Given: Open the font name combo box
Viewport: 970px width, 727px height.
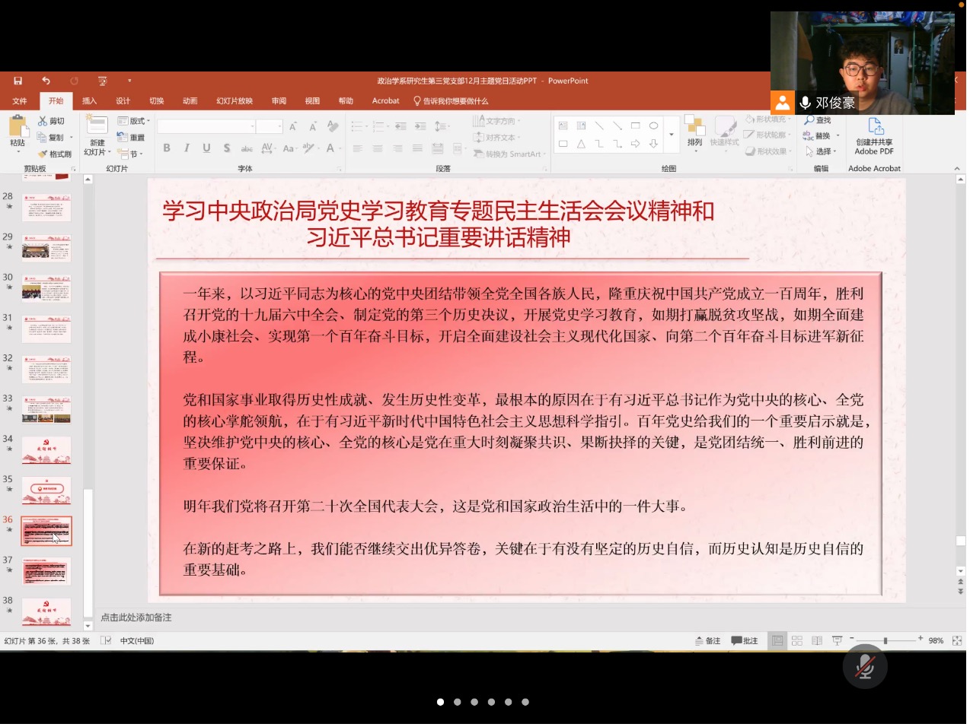Looking at the screenshot, I should 205,127.
